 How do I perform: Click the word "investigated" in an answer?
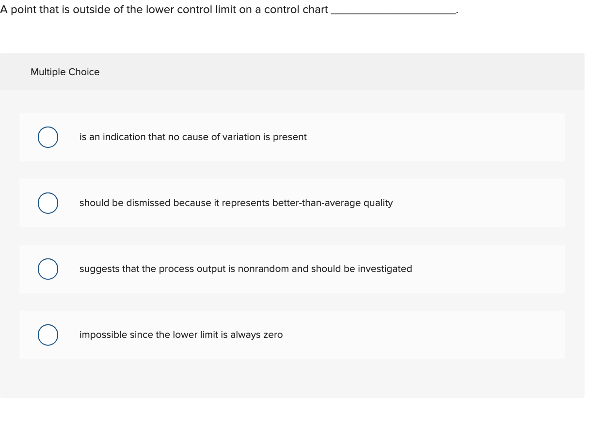coord(390,269)
